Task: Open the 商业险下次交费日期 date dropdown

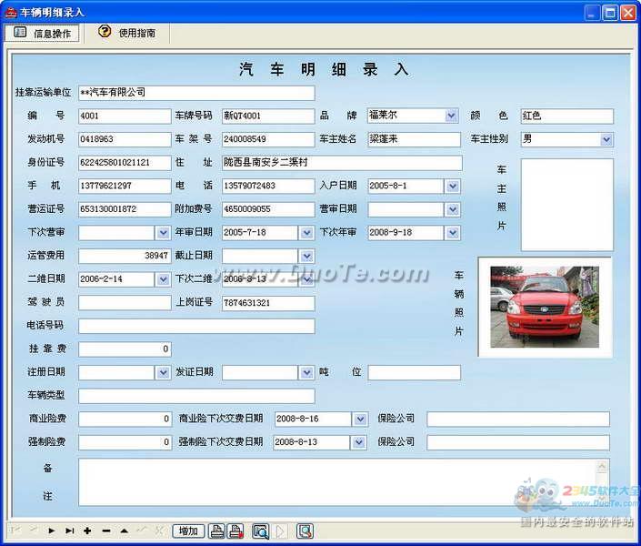Action: [358, 419]
